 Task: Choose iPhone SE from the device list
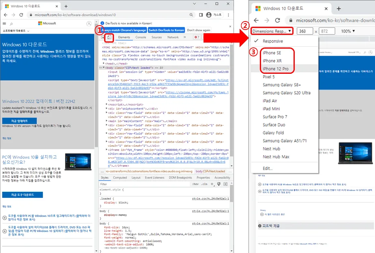(x=285, y=53)
